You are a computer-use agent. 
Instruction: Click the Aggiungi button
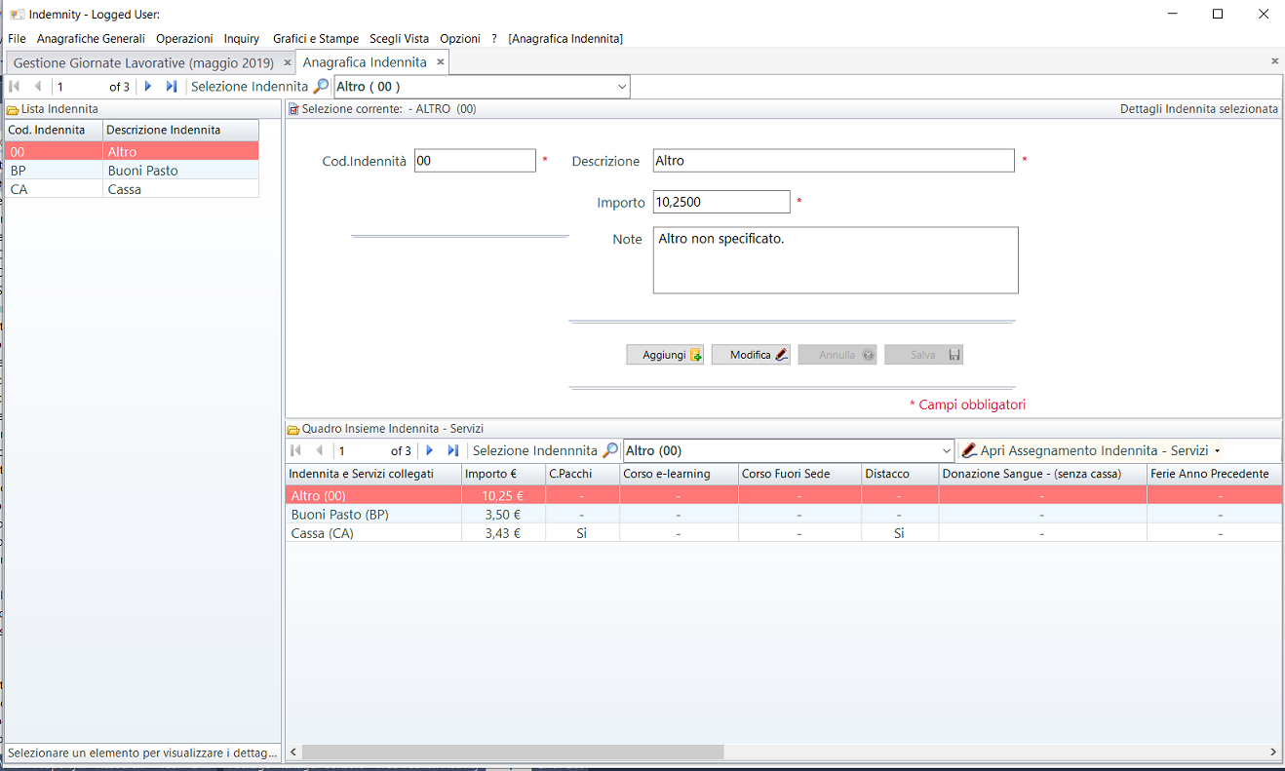[x=665, y=355]
